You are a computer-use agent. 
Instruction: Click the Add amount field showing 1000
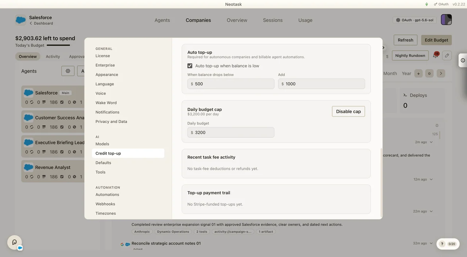tap(321, 84)
